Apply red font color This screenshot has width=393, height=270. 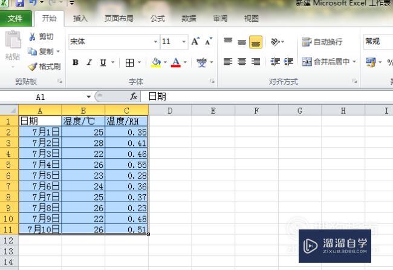pos(176,62)
